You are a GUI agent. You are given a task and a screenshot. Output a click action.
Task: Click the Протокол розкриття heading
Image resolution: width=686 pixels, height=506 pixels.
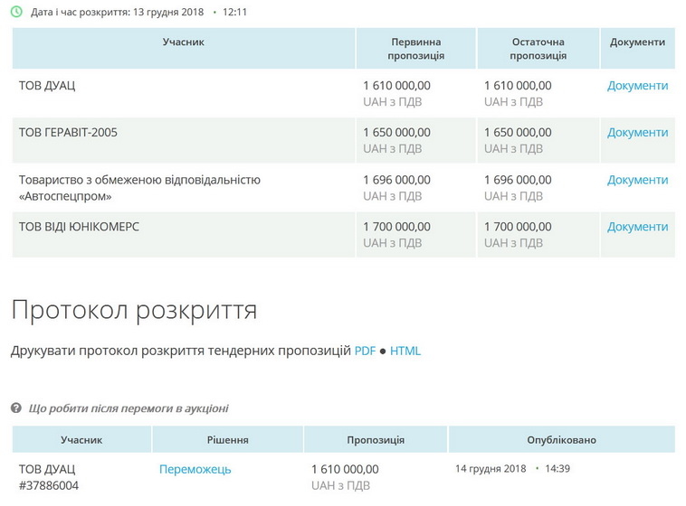[x=134, y=310]
